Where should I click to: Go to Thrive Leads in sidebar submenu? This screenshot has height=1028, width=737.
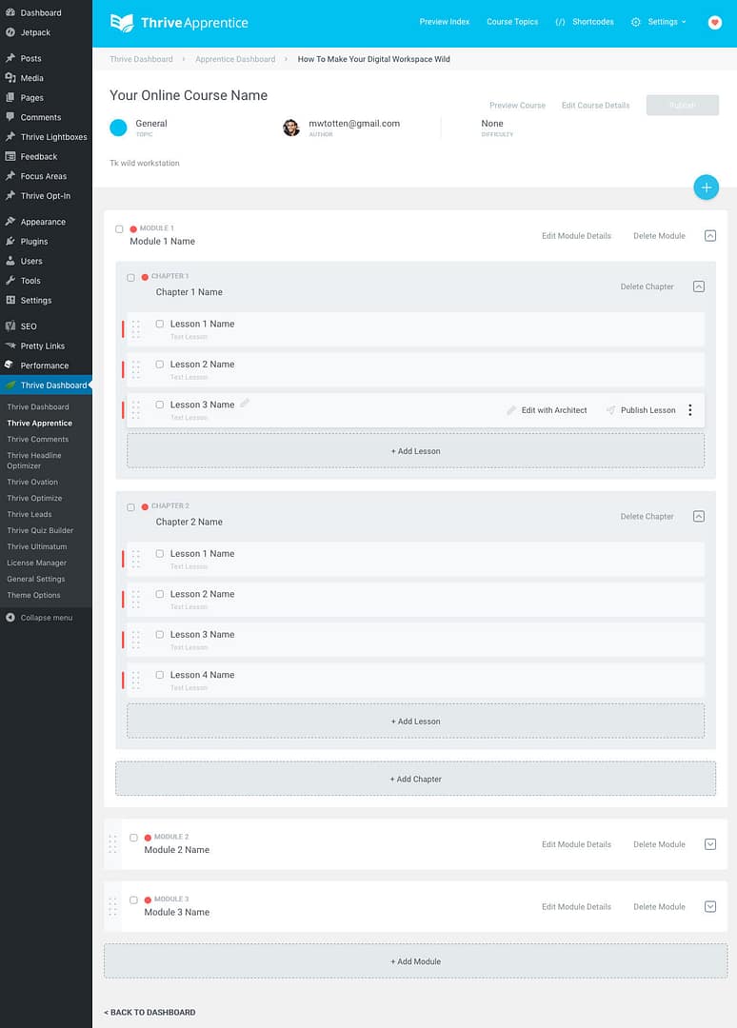pos(30,515)
